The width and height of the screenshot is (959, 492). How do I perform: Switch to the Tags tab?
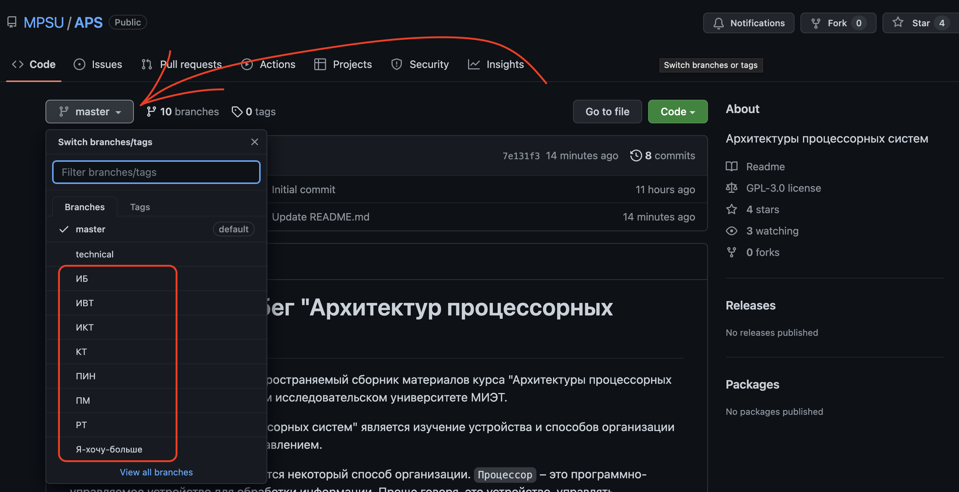(140, 207)
